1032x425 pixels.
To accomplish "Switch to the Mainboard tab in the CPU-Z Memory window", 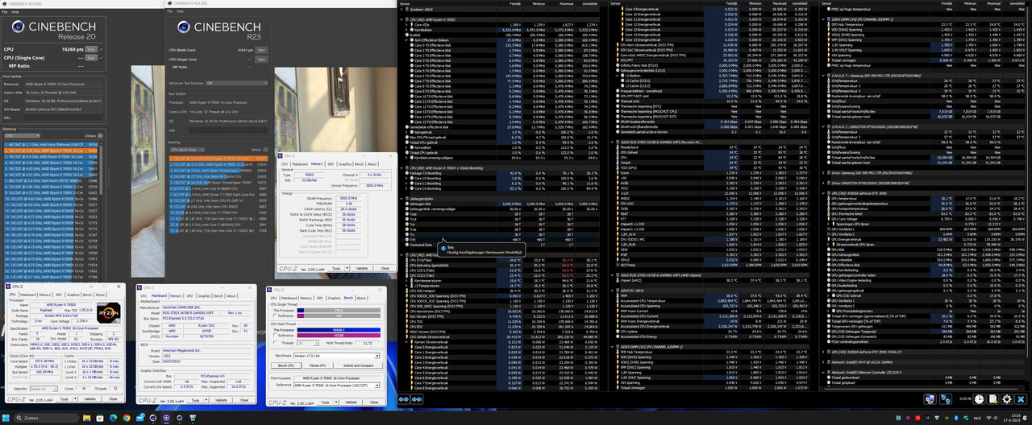I will pyautogui.click(x=301, y=163).
